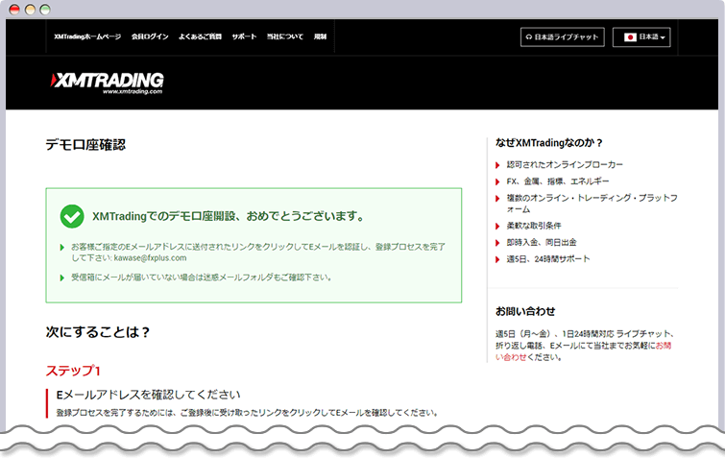
Task: Click 認可されたオンラインブローカー list item
Action: click(565, 164)
